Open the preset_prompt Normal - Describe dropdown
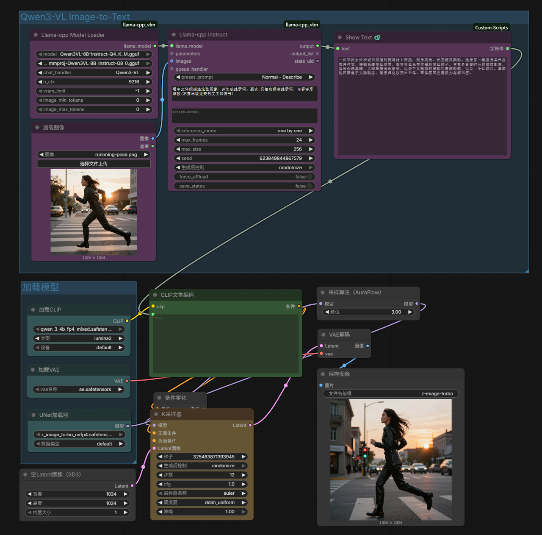The width and height of the screenshot is (542, 535). pos(244,77)
